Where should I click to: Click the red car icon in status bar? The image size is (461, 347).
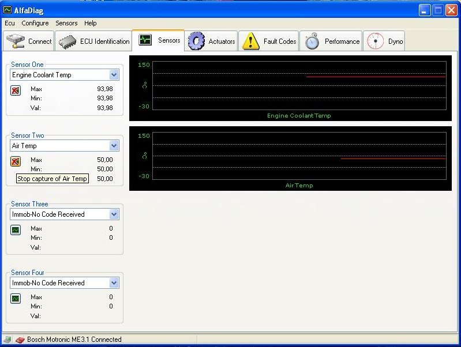click(x=20, y=340)
